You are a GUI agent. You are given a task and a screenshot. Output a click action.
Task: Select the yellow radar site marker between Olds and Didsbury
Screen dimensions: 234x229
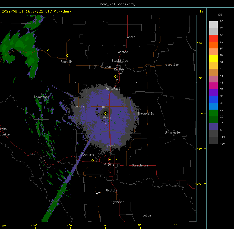[x=106, y=113]
